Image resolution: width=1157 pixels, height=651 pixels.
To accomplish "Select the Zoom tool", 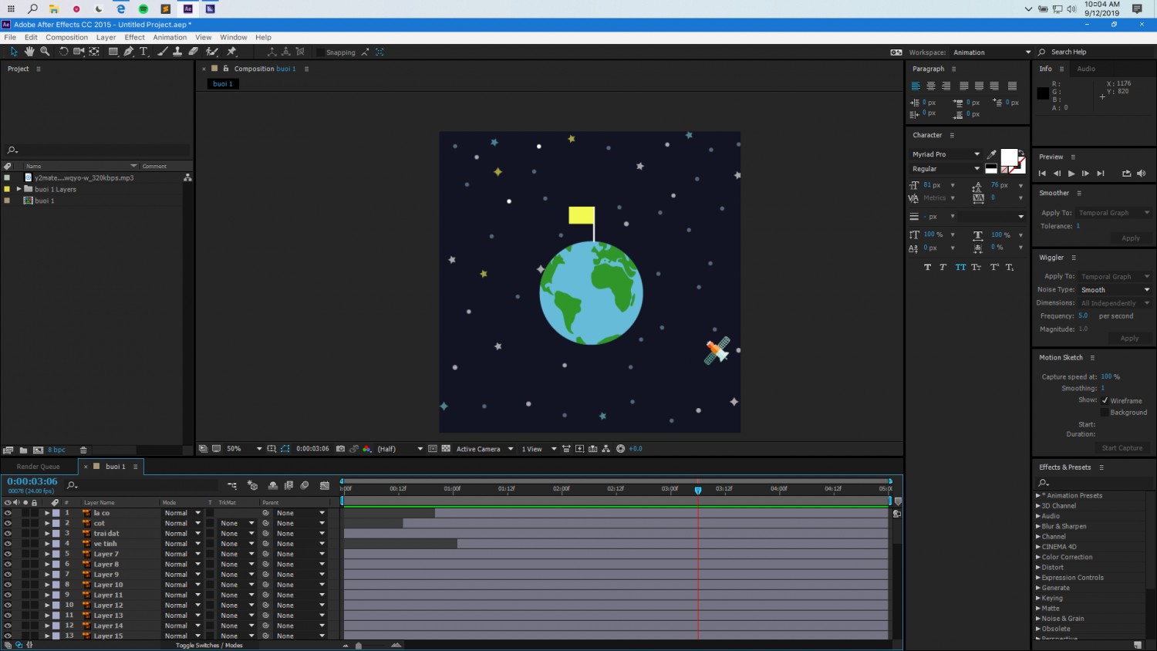I will coord(45,52).
